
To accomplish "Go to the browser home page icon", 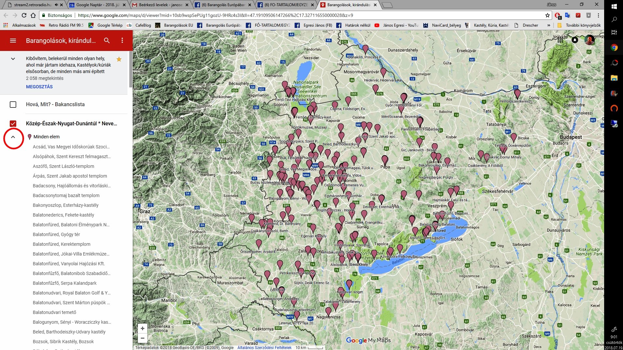I will tap(33, 15).
